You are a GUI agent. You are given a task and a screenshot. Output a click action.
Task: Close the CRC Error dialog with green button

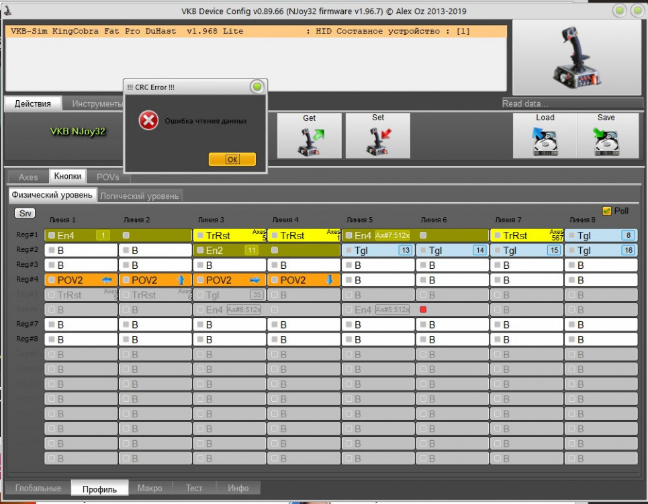[x=257, y=87]
